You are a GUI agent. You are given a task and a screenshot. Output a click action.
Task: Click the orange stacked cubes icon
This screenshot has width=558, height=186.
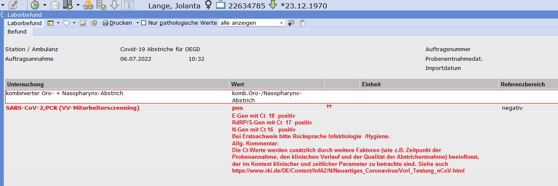coord(88,5)
